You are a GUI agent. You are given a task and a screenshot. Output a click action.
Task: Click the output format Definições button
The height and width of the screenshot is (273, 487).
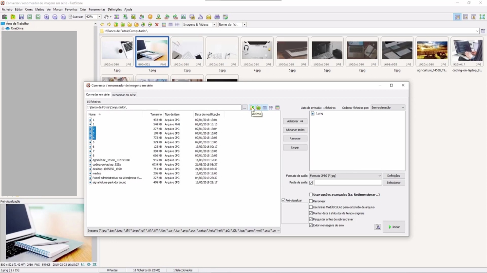pyautogui.click(x=393, y=176)
